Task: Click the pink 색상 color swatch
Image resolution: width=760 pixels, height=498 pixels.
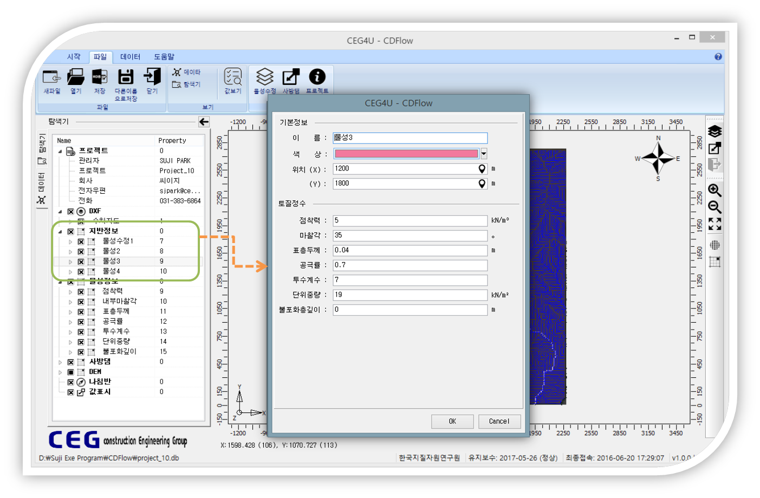Action: point(406,153)
